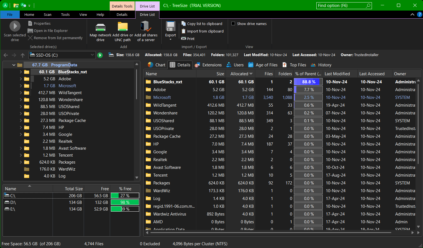Collapse the ProgramData tree node
Screen dimensions: 423x248
click(14, 65)
